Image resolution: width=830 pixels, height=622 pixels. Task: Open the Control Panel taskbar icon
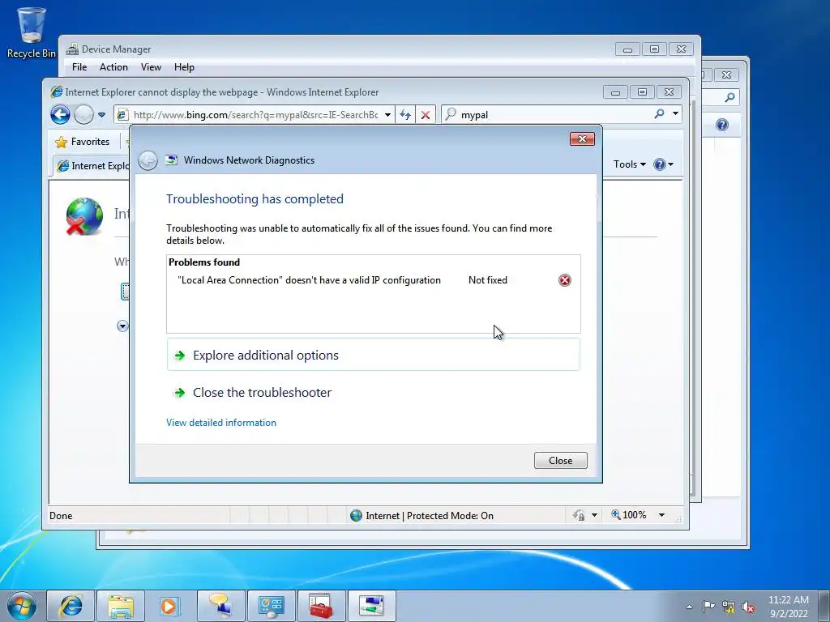click(x=271, y=606)
